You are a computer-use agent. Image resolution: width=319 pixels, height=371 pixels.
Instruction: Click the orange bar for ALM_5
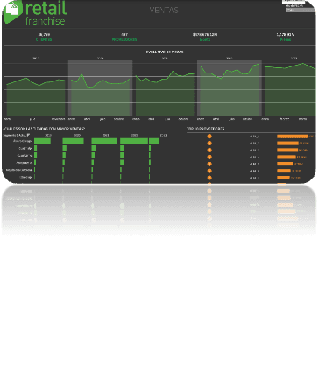(x=285, y=164)
